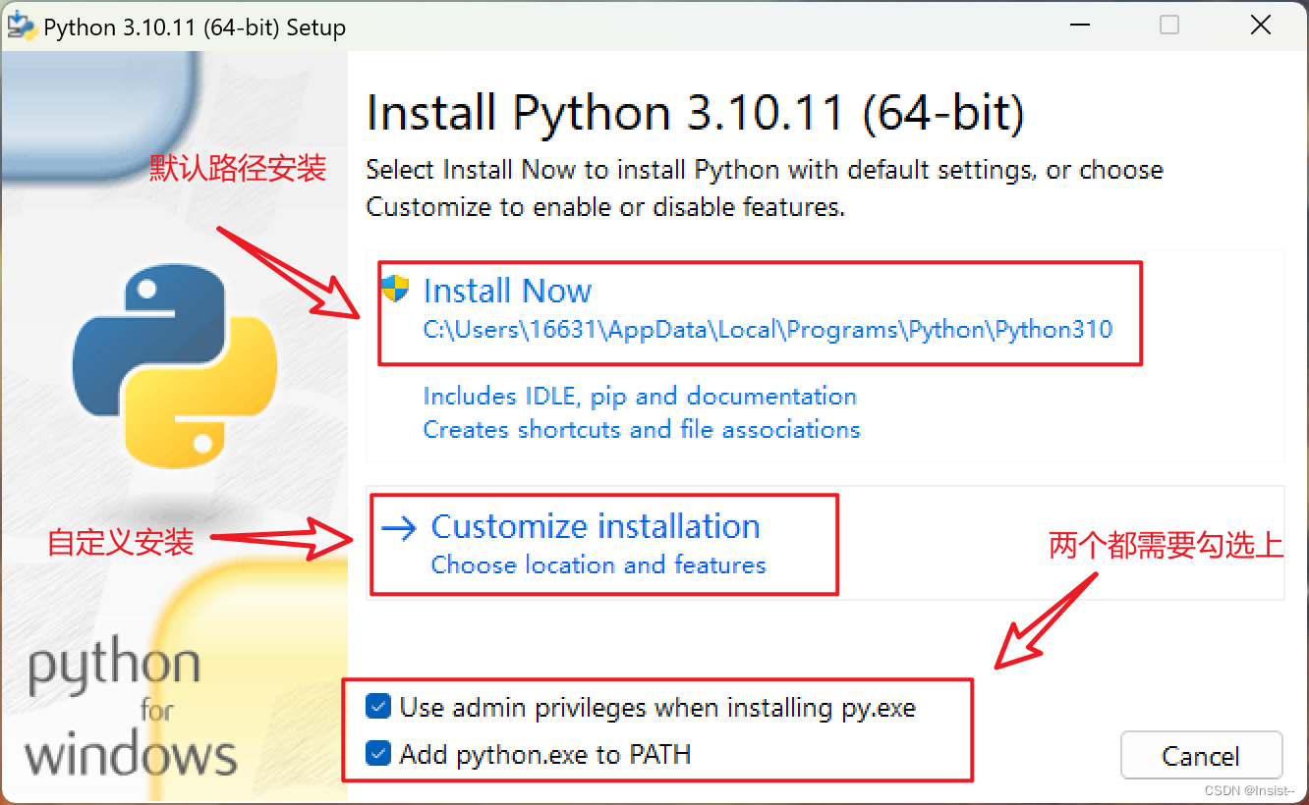
Task: Toggle Use admin privileges when installing py.exe
Action: click(377, 707)
